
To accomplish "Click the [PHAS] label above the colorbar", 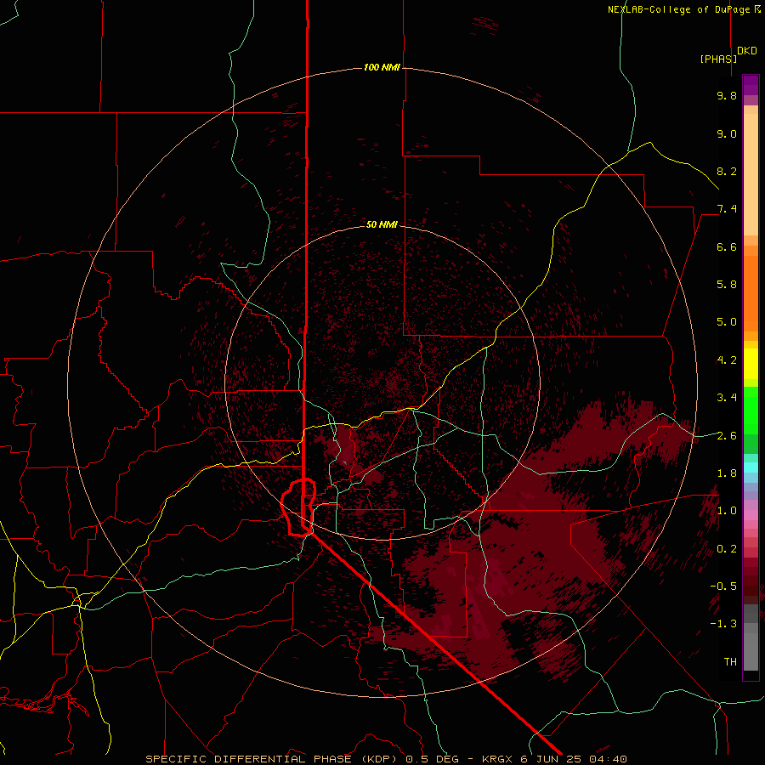I will (718, 59).
